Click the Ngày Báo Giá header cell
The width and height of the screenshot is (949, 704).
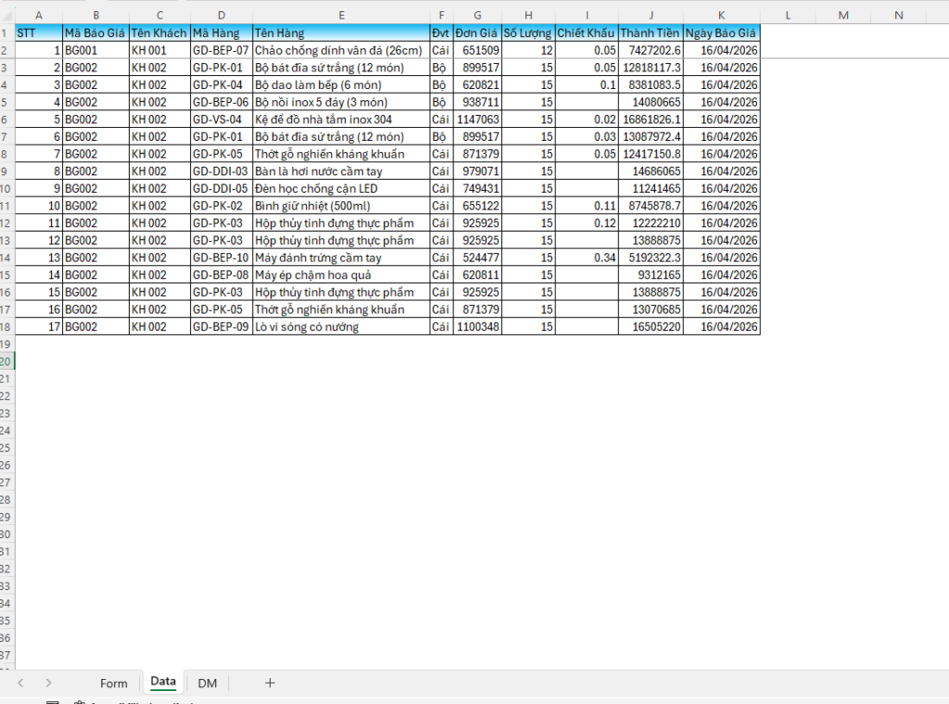721,32
